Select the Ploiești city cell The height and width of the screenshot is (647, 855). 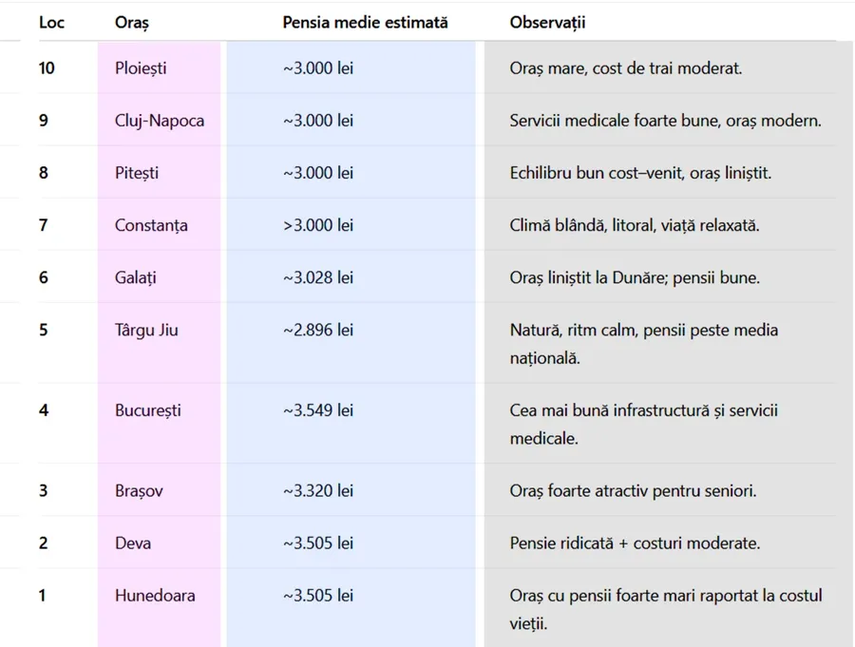[x=140, y=68]
